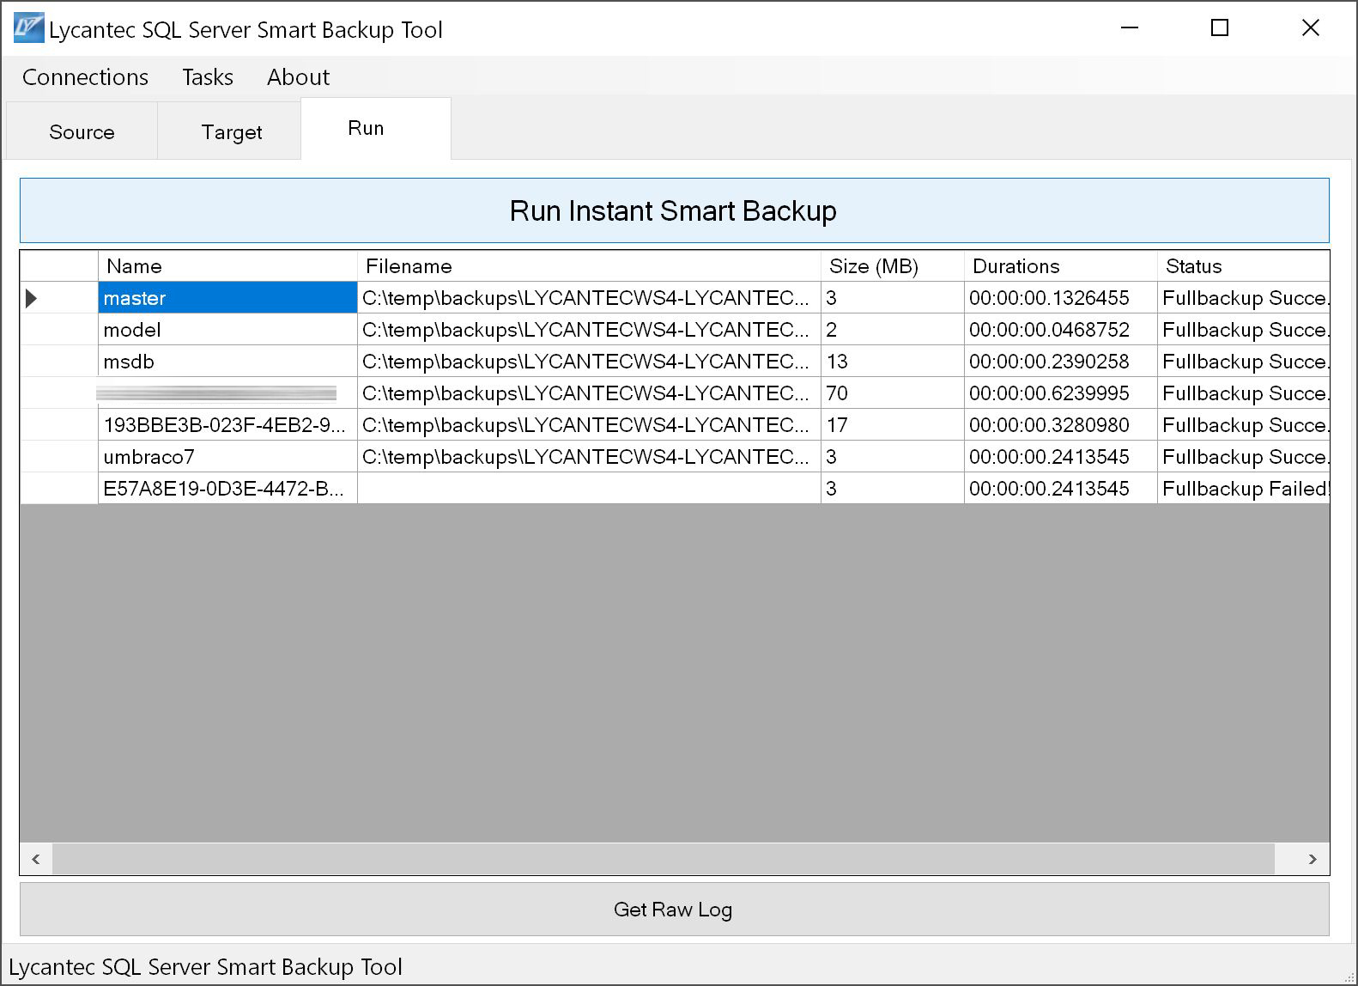Click the Get Raw Log button

(674, 909)
